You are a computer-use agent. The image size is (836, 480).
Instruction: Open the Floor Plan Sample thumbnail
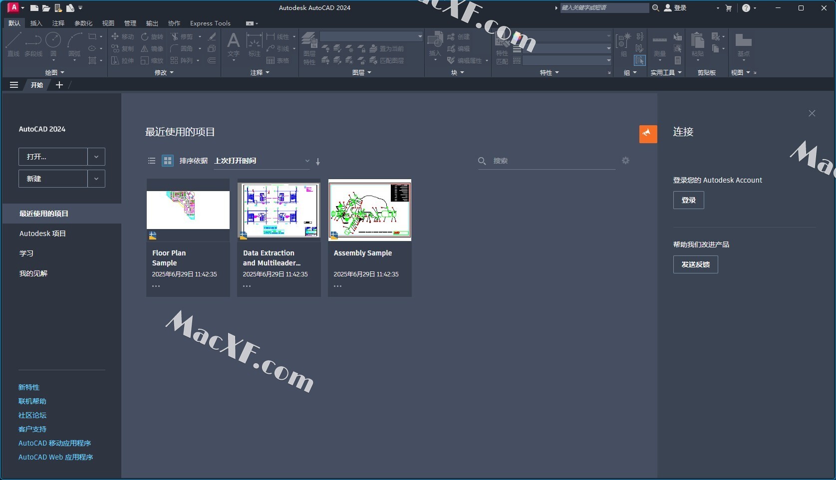188,210
